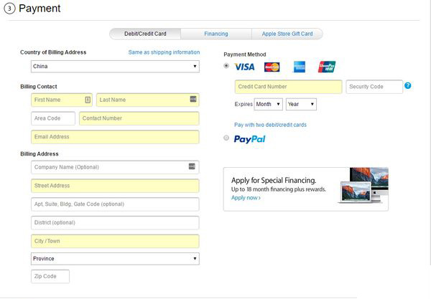Click the contact autofill icon in First Name
The width and height of the screenshot is (431, 299).
(88, 100)
